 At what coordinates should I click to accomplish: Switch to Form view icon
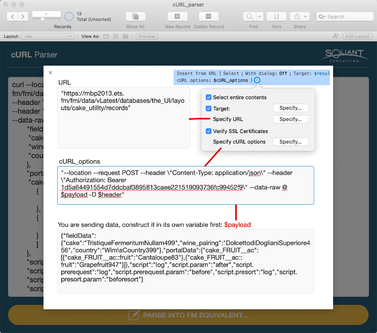click(106, 36)
